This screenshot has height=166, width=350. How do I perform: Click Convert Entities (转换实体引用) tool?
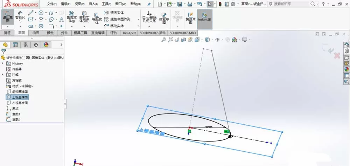coord(84,17)
